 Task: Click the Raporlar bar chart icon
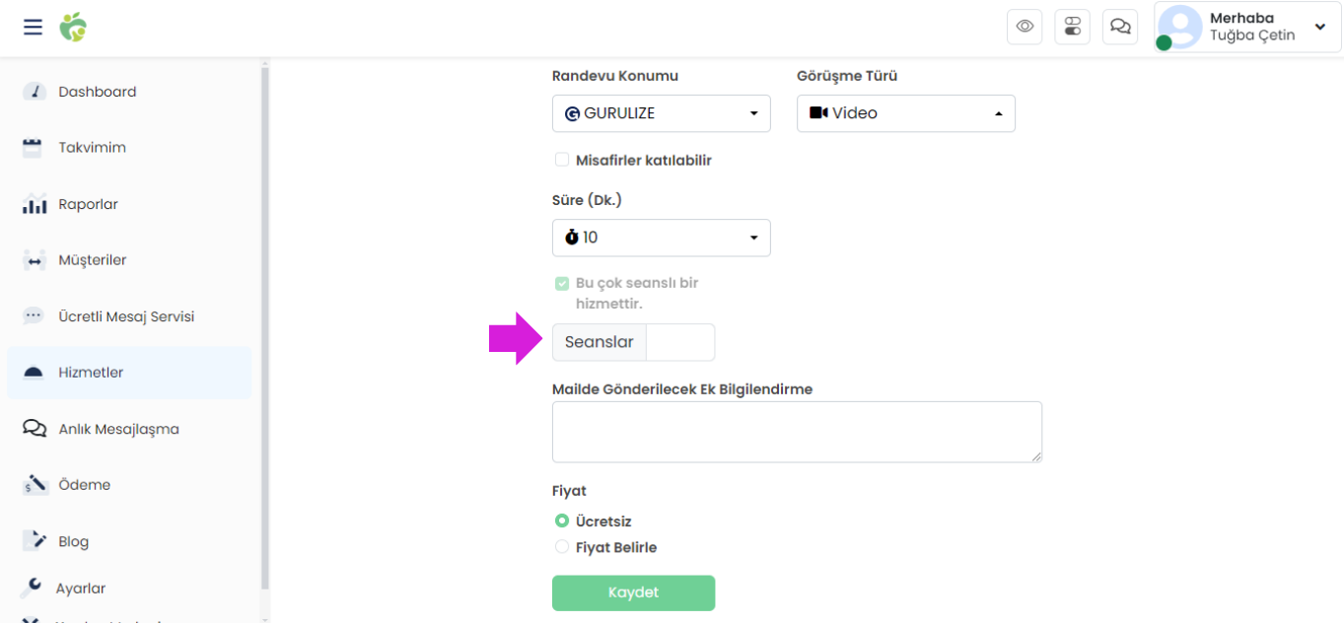[35, 204]
